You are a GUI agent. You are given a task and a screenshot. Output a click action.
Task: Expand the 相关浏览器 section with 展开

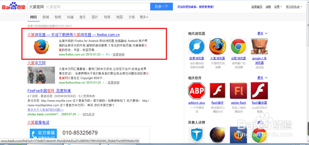[x=262, y=34]
